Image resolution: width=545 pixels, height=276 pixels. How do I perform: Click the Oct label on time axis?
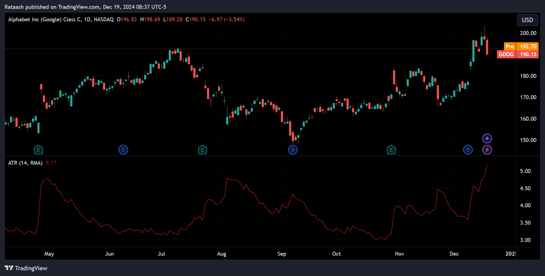tap(336, 254)
